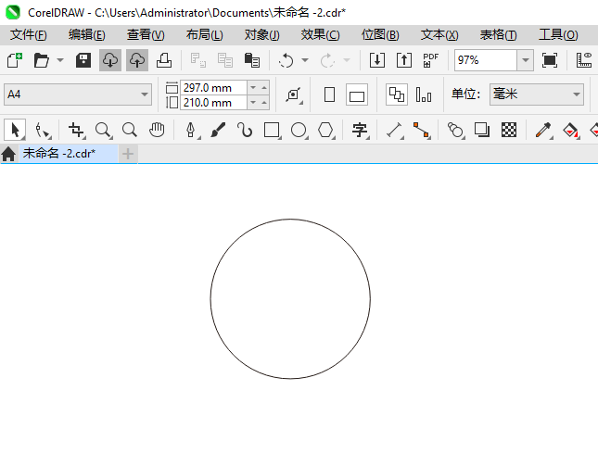
Task: Select the Connector tool
Action: [x=422, y=130]
